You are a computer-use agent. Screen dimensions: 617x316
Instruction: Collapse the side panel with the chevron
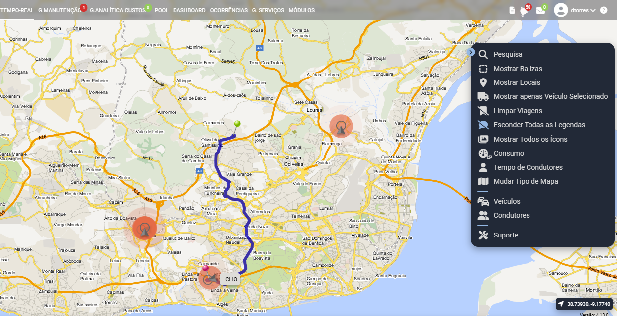pos(471,52)
